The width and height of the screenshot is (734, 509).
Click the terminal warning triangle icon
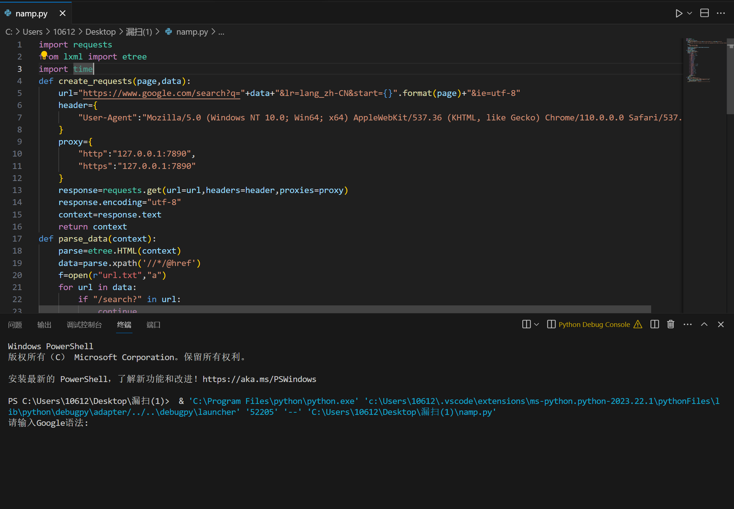[x=638, y=324]
